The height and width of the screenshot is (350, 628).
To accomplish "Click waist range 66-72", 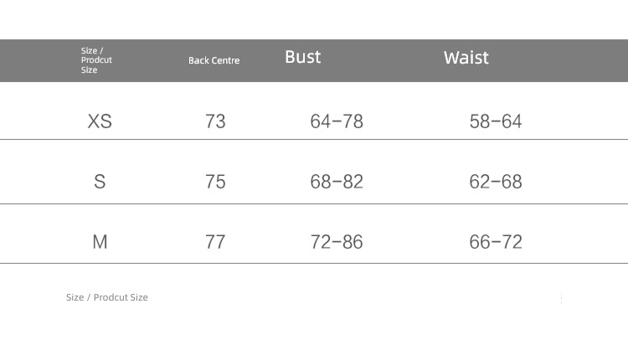I will tap(496, 242).
